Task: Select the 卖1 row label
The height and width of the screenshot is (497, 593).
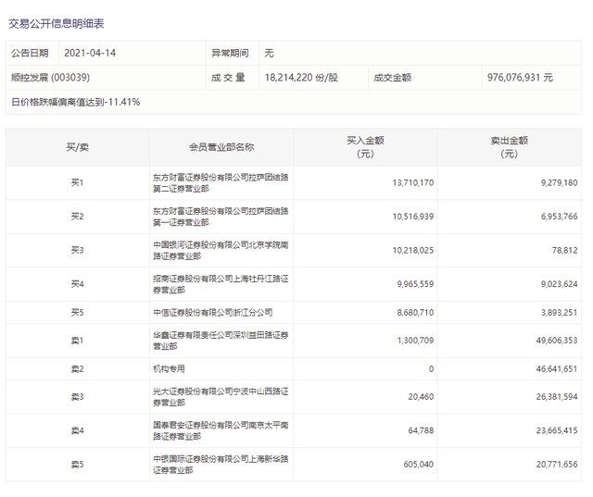Action: 77,341
